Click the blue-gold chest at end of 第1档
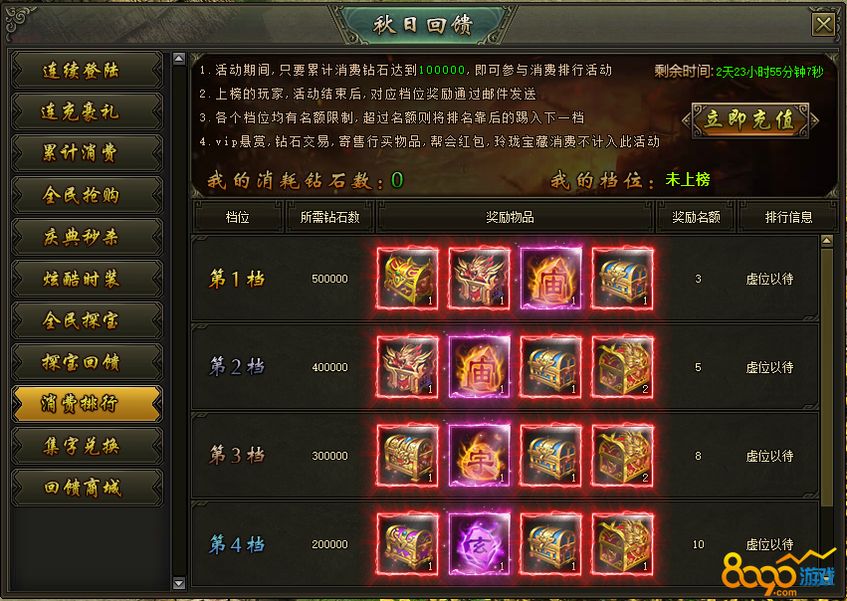 click(622, 279)
